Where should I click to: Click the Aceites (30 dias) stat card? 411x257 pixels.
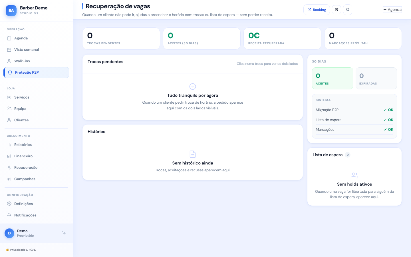pyautogui.click(x=202, y=39)
